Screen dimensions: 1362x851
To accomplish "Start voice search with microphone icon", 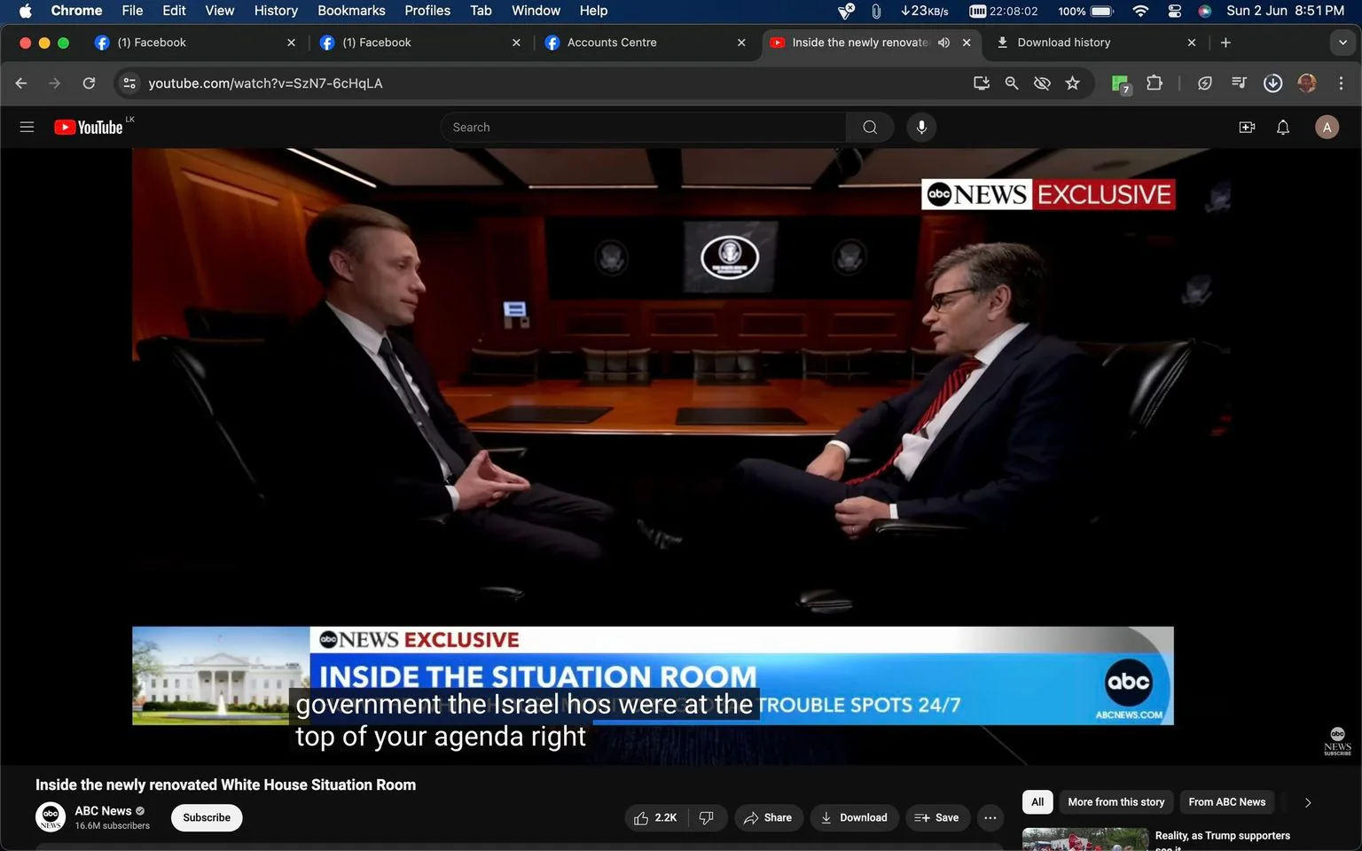I will pyautogui.click(x=921, y=128).
